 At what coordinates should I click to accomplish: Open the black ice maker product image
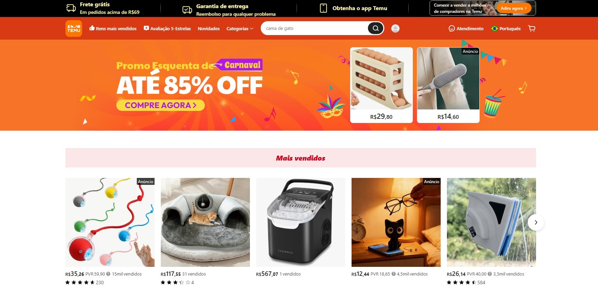[301, 222]
